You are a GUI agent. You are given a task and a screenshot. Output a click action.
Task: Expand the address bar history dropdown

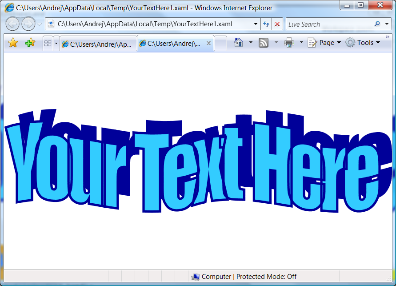pos(256,24)
